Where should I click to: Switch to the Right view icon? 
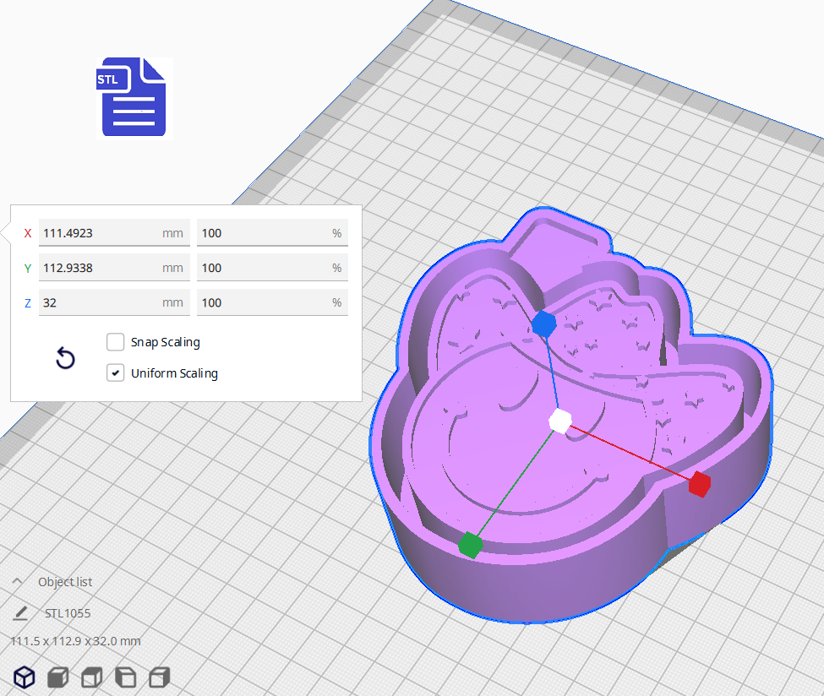(159, 677)
